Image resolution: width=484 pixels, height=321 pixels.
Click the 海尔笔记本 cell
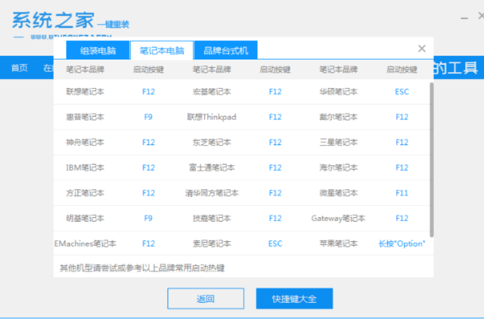[338, 167]
